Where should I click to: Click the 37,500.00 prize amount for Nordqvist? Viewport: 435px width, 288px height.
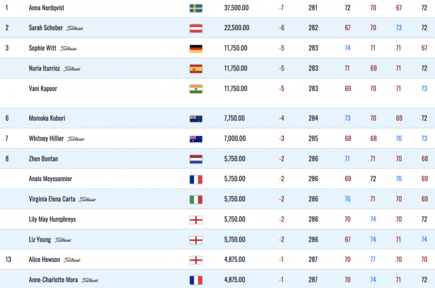pyautogui.click(x=236, y=8)
